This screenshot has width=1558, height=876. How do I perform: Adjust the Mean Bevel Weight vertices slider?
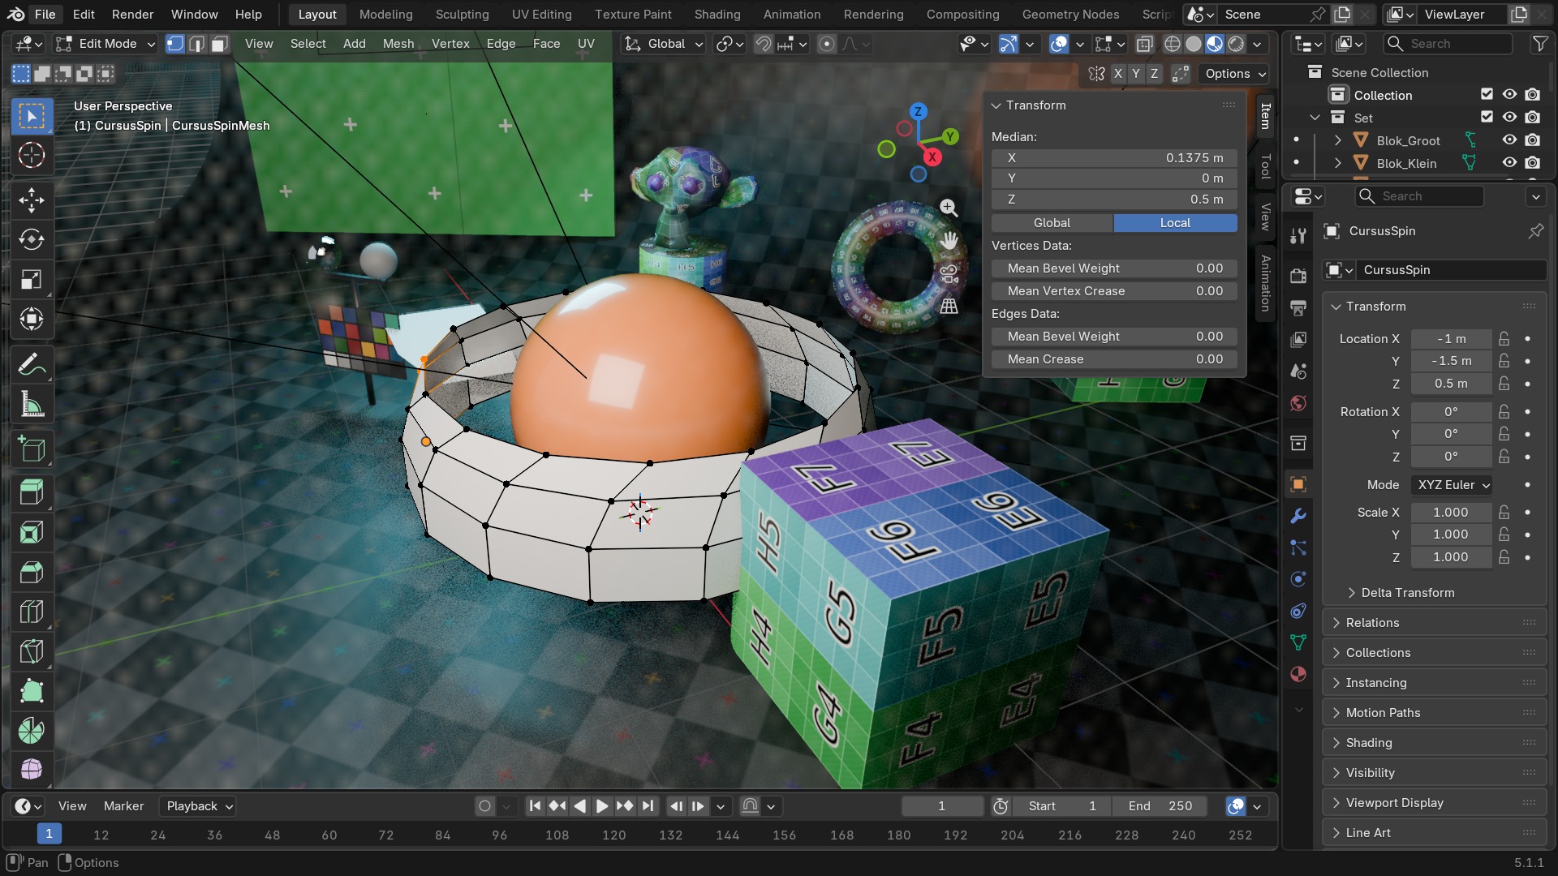coord(1114,268)
